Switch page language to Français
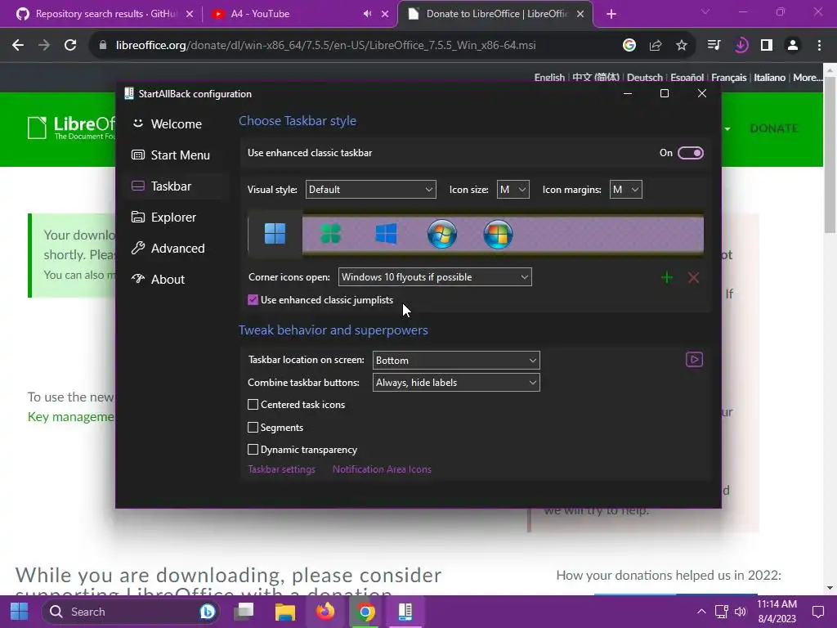The height and width of the screenshot is (628, 837). pos(728,78)
